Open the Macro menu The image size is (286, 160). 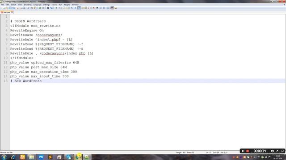(x=54, y=5)
